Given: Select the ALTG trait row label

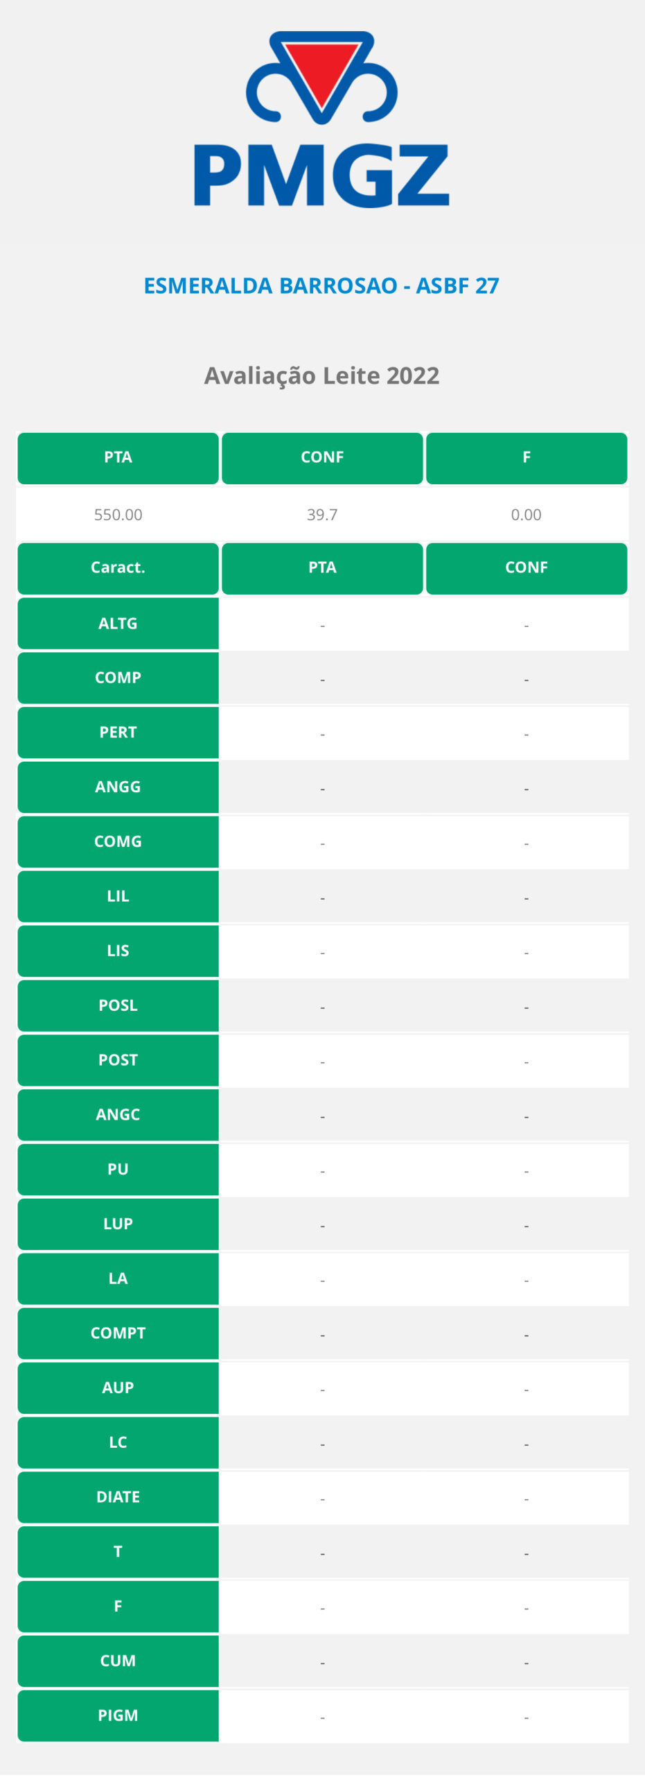Looking at the screenshot, I should [118, 623].
